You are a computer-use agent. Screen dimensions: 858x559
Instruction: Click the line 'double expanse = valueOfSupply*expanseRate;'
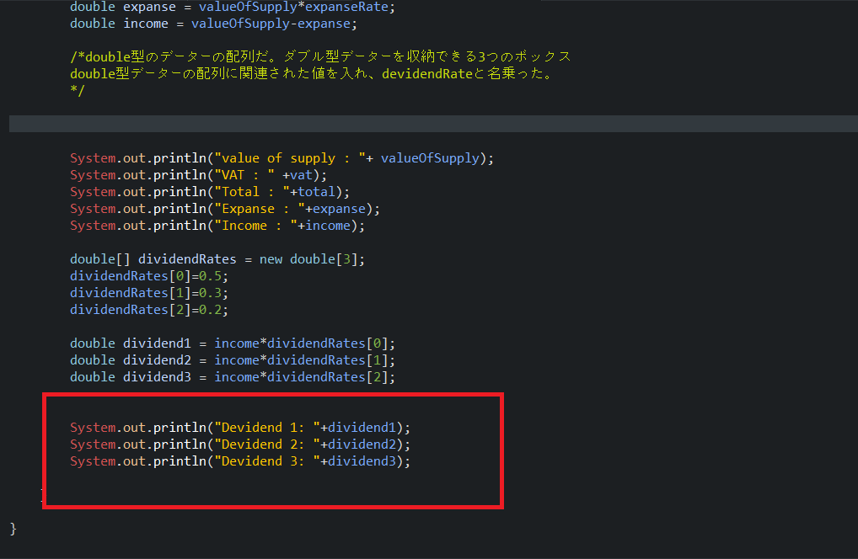233,7
